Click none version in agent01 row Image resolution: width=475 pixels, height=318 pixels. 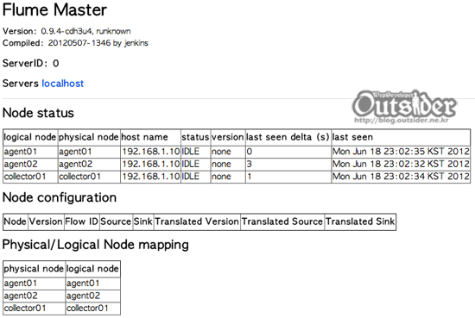(228, 152)
